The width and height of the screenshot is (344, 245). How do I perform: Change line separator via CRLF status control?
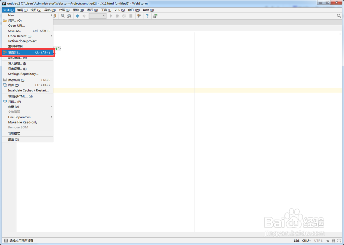click(x=307, y=240)
